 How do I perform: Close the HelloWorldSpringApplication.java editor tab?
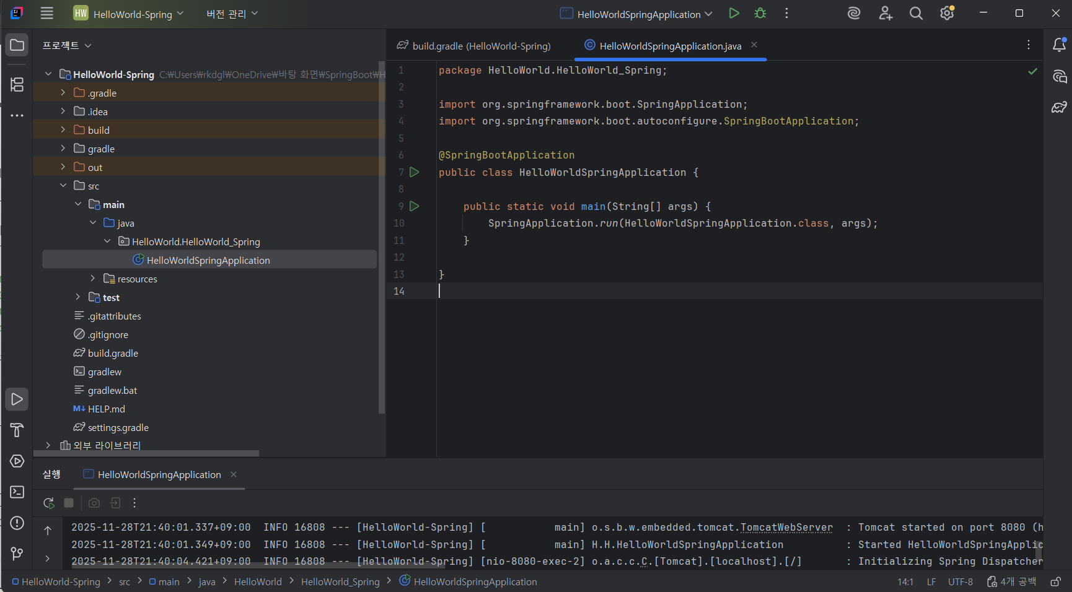click(x=754, y=45)
